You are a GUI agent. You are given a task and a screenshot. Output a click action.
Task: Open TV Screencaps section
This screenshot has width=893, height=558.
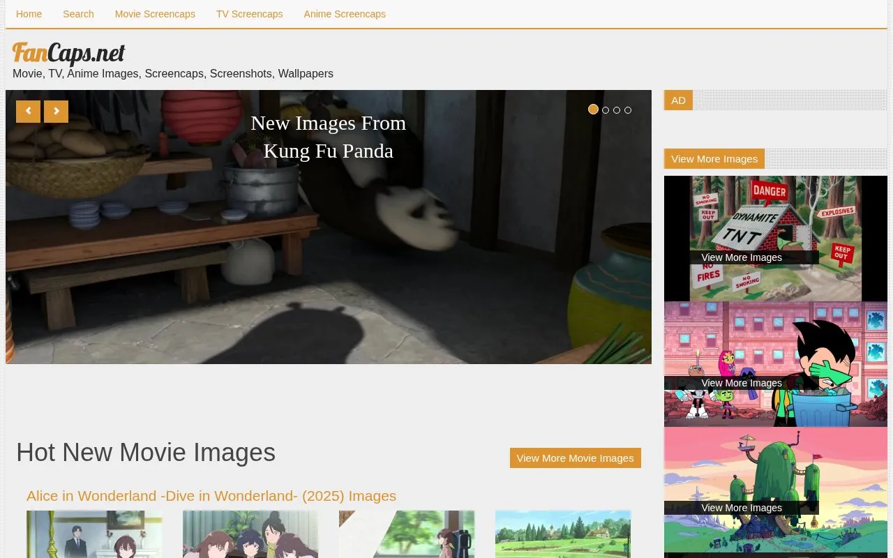pos(249,14)
